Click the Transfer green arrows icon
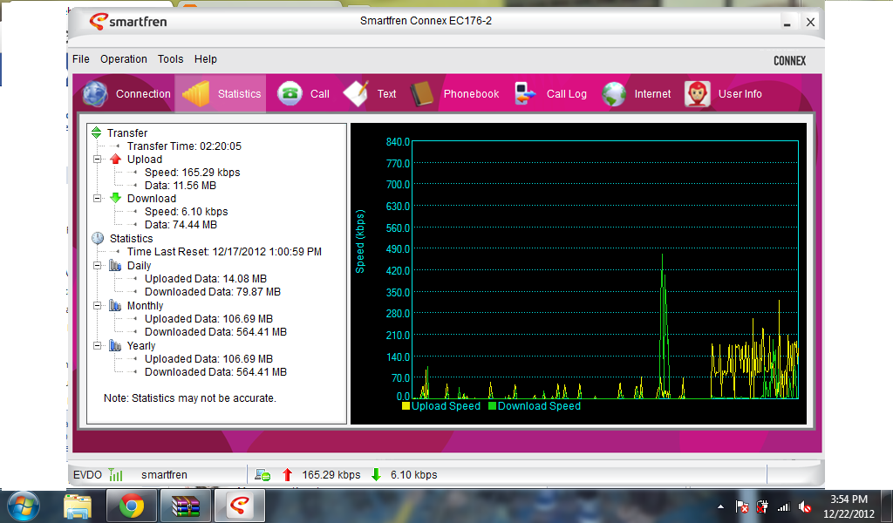This screenshot has height=523, width=893. 96,132
